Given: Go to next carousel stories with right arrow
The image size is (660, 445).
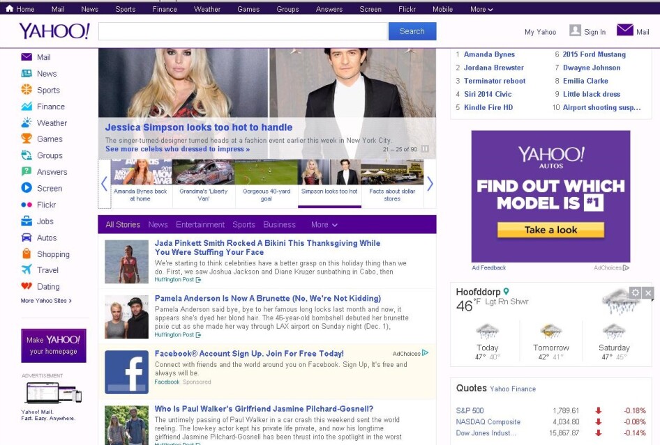Looking at the screenshot, I should 430,184.
